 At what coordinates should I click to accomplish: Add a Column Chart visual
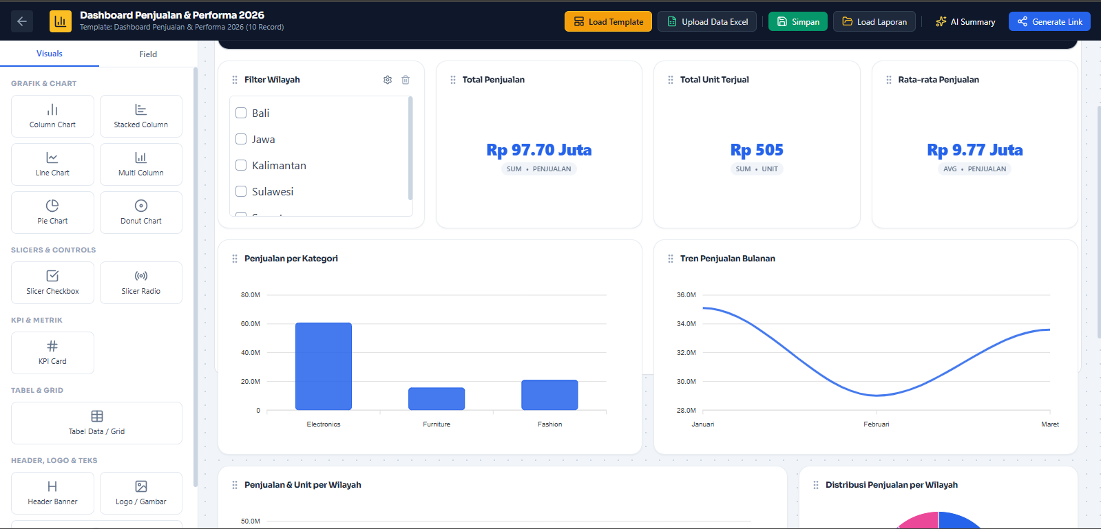tap(52, 116)
